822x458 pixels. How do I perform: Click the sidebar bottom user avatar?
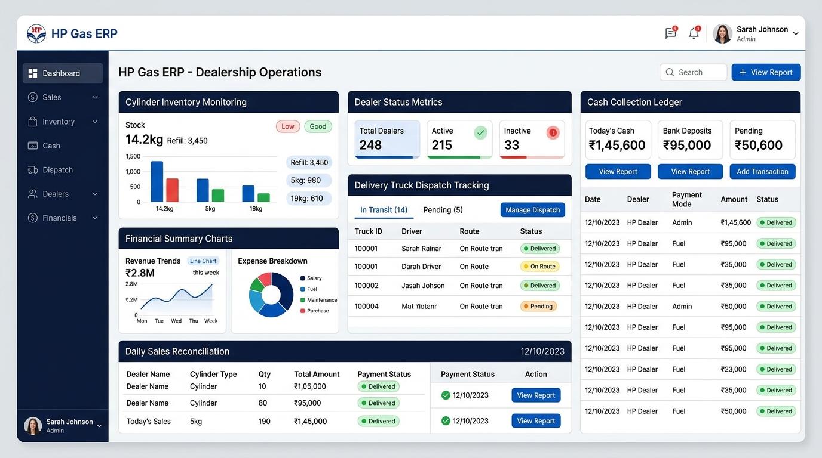pyautogui.click(x=33, y=426)
